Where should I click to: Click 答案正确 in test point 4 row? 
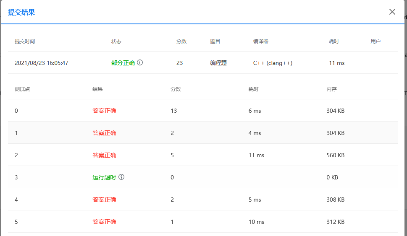[104, 200]
